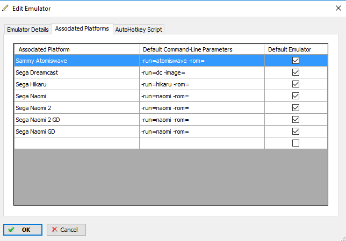The width and height of the screenshot is (346, 241).
Task: Toggle the Default Emulator checkbox in the Sega Naomi -run=naomi row
Action: tap(295, 96)
